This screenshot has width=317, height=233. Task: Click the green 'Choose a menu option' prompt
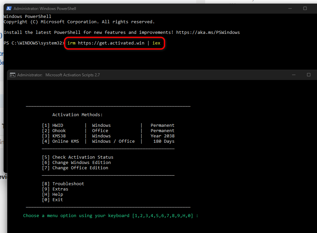pyautogui.click(x=111, y=216)
